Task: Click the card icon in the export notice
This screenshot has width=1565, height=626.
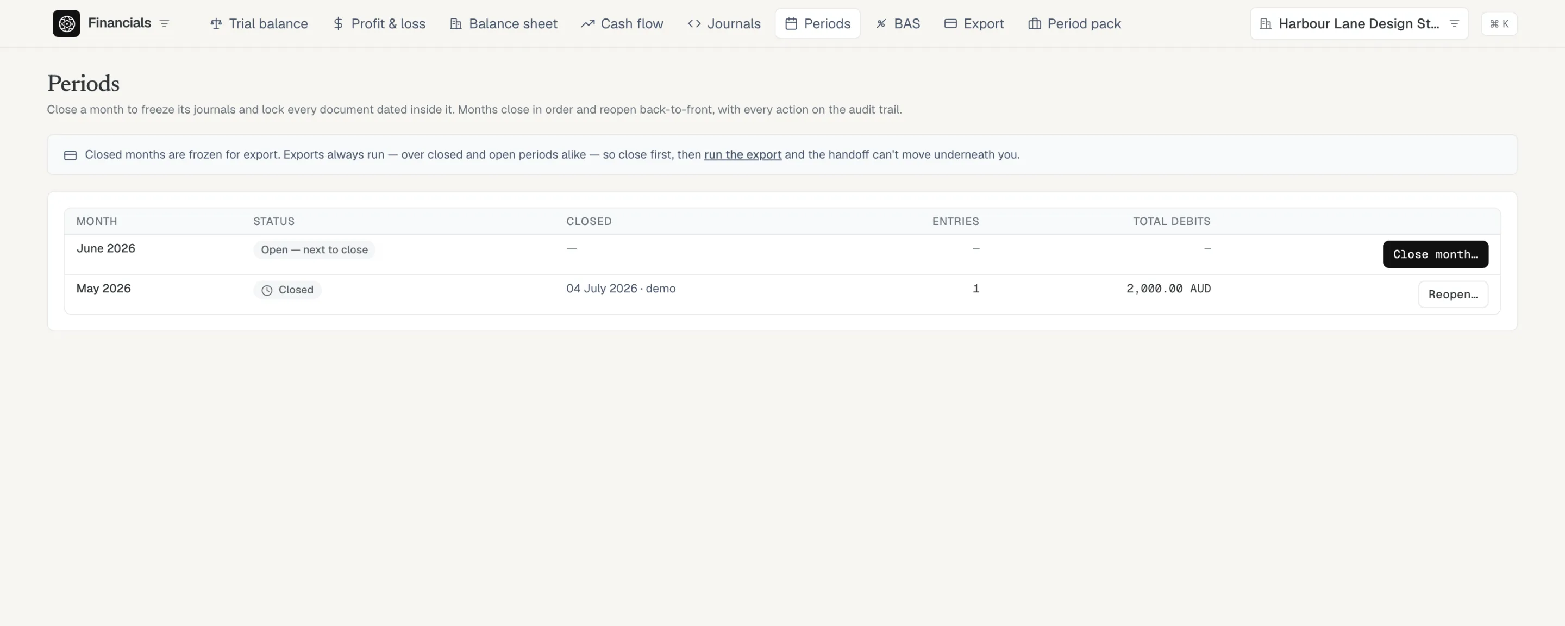Action: pyautogui.click(x=71, y=155)
